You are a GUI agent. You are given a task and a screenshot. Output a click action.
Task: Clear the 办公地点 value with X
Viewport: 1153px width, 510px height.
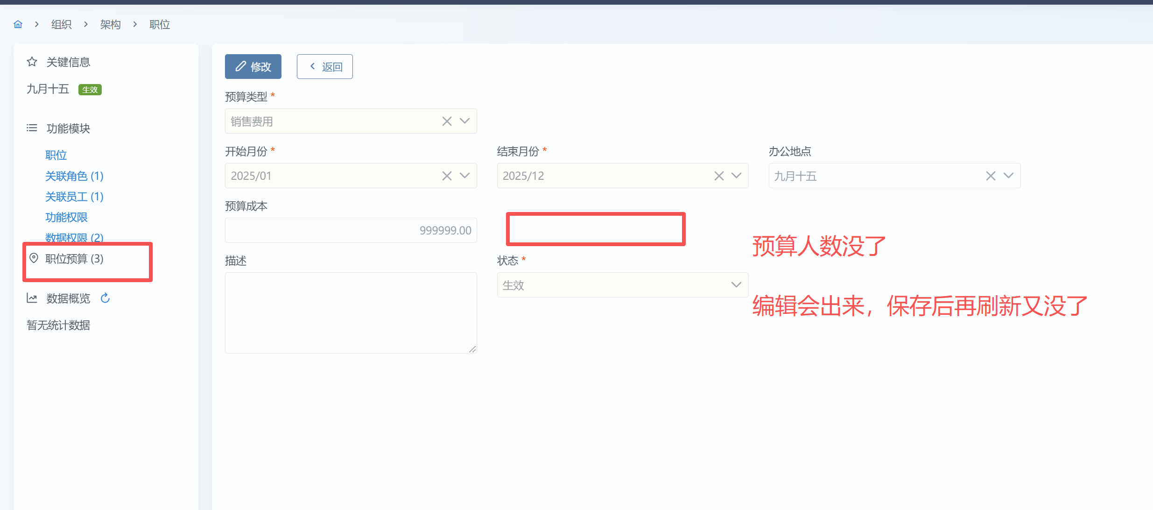coord(991,176)
